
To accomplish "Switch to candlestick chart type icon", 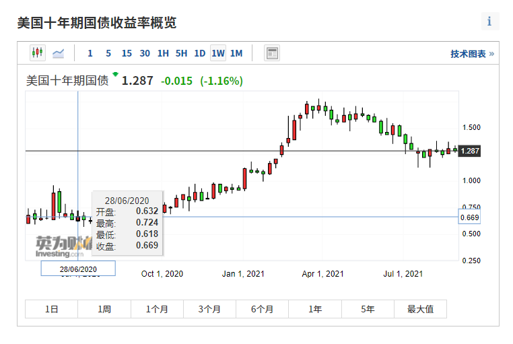I will pyautogui.click(x=38, y=53).
